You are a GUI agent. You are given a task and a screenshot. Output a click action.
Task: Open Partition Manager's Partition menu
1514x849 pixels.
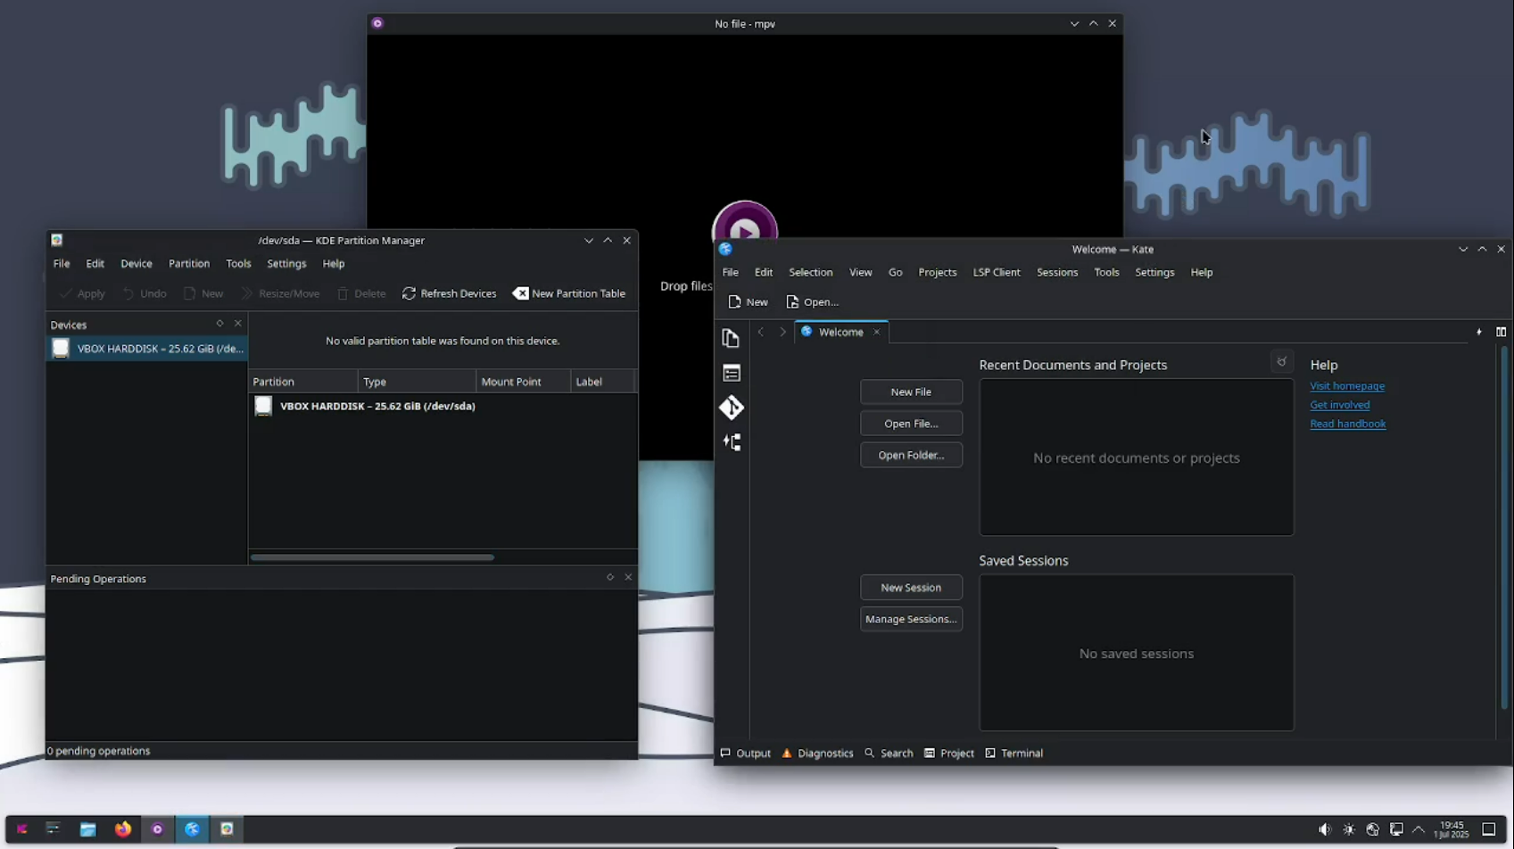pyautogui.click(x=189, y=264)
